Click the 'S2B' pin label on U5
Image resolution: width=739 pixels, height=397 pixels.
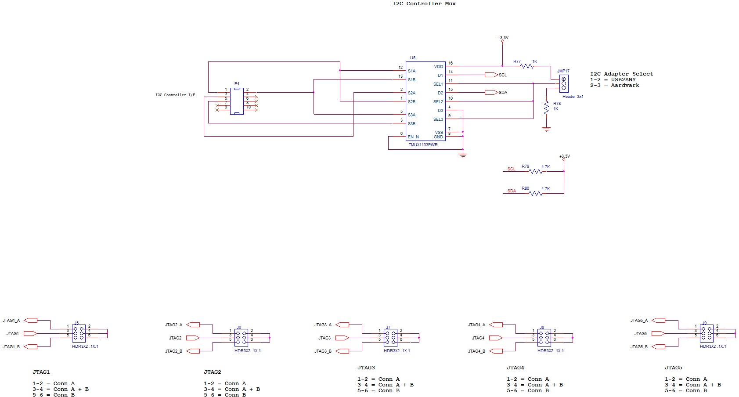coord(411,102)
